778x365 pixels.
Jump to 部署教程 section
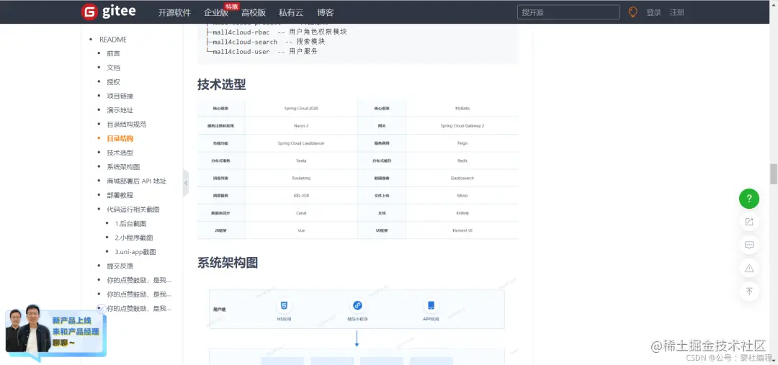click(x=120, y=195)
